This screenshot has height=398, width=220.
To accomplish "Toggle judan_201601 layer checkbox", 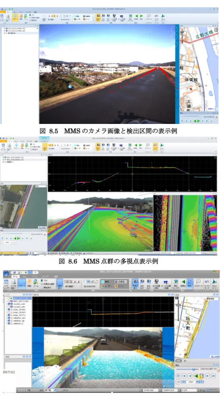I will pyautogui.click(x=8, y=309).
